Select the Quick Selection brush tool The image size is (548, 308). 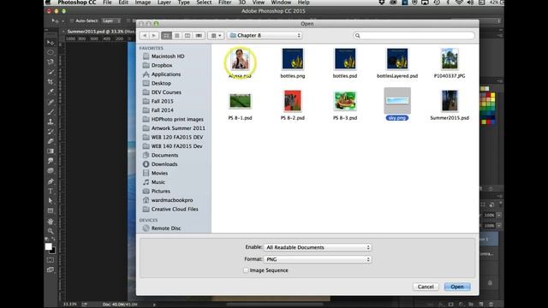pyautogui.click(x=51, y=72)
